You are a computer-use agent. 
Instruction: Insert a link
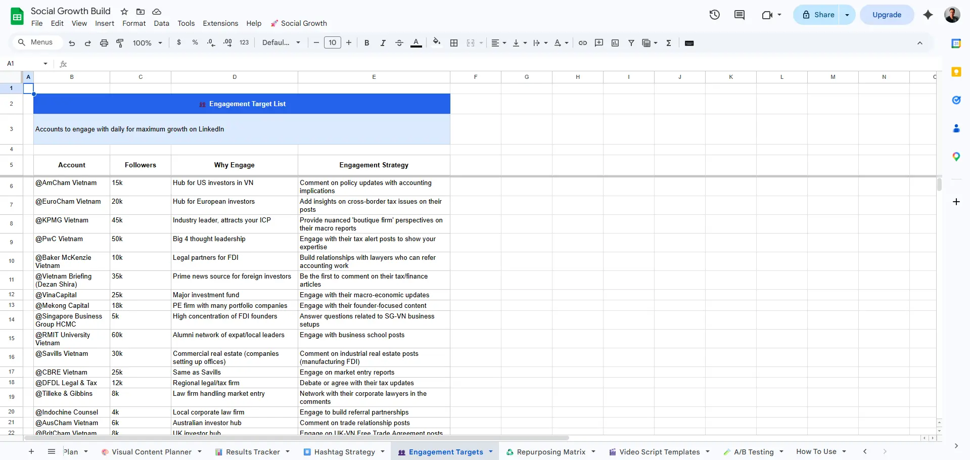click(x=583, y=43)
